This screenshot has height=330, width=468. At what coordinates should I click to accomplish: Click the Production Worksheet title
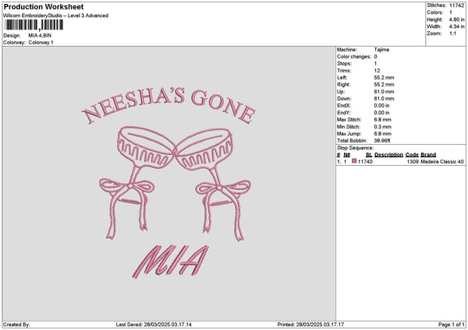pos(44,7)
